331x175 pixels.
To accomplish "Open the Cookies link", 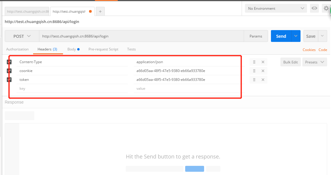I will pyautogui.click(x=309, y=50).
